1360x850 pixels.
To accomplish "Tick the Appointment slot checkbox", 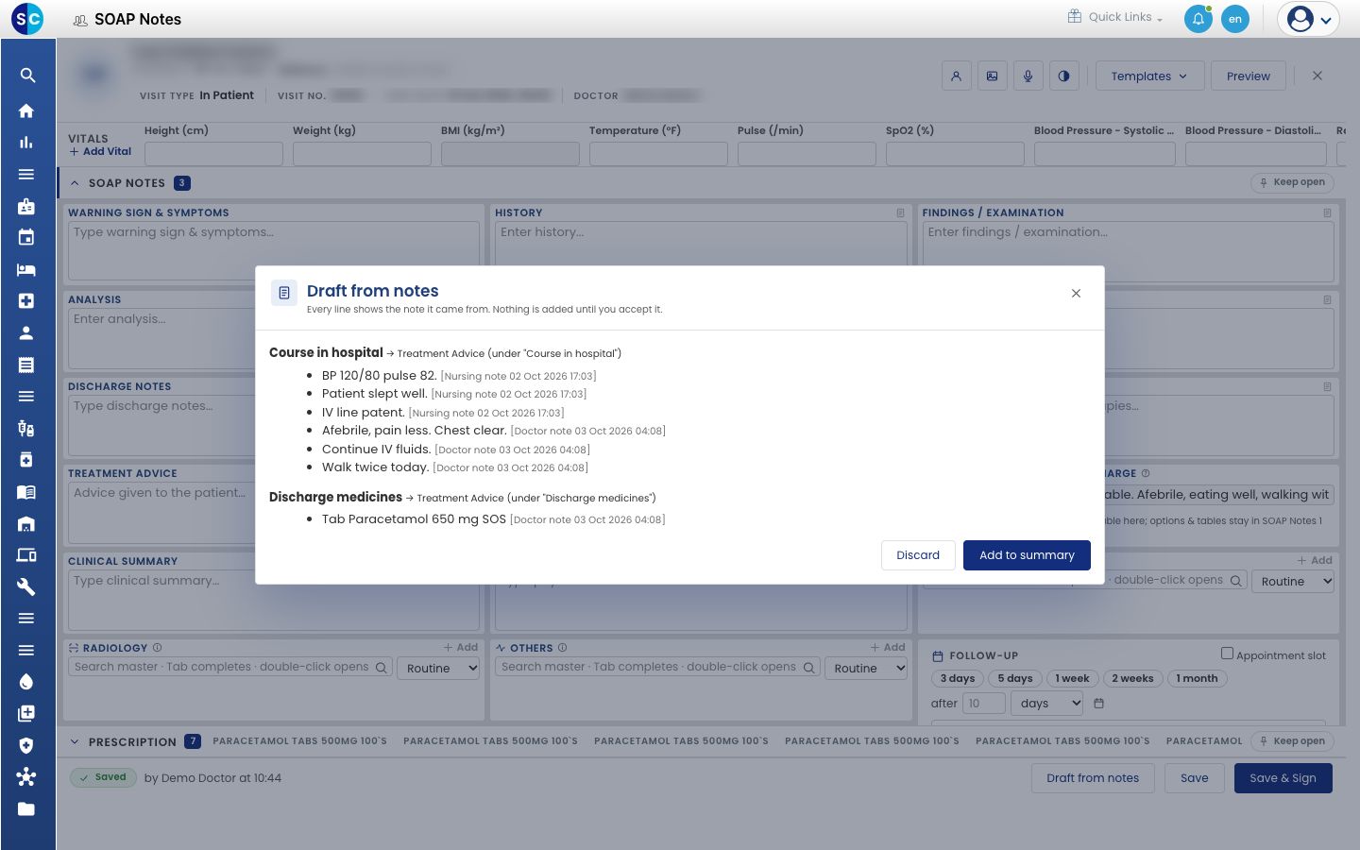I will coord(1227,654).
